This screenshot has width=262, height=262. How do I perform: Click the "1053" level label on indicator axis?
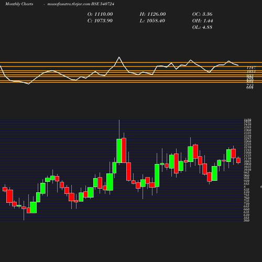point(251,71)
